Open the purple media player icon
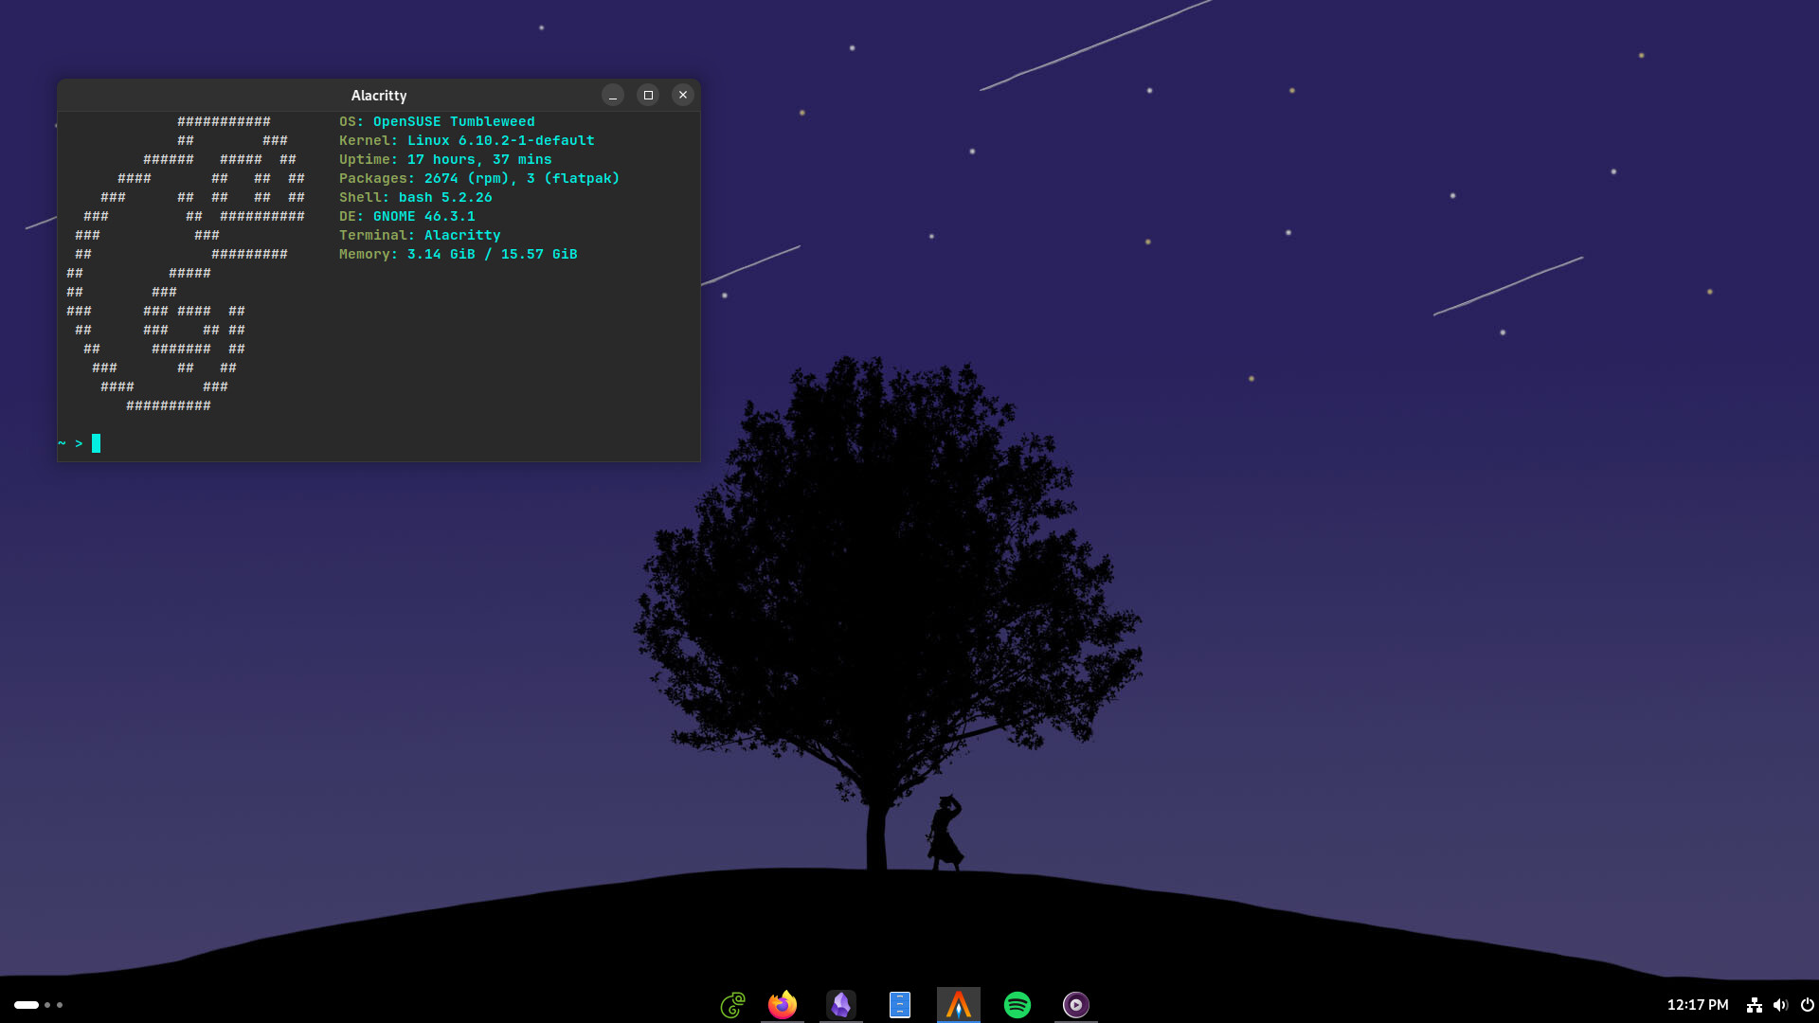Screen dimensions: 1819x1023 1076,1005
